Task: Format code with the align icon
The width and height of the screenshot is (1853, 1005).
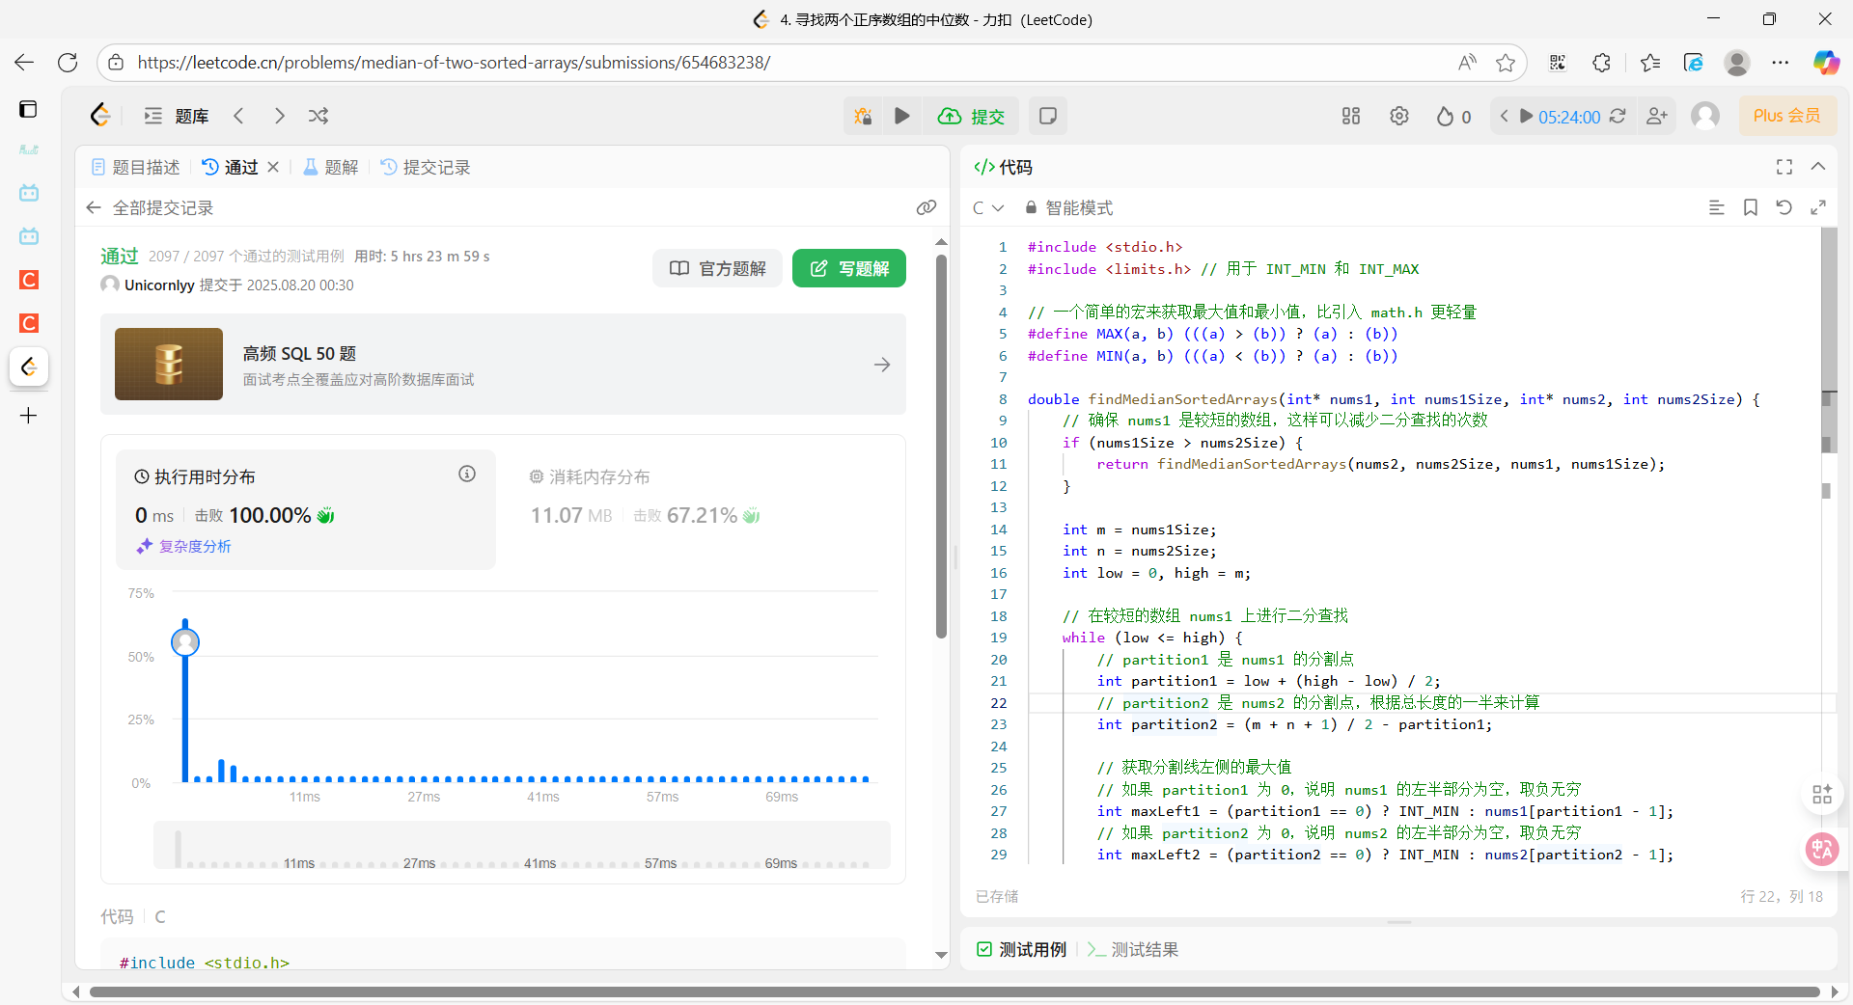Action: (x=1717, y=207)
